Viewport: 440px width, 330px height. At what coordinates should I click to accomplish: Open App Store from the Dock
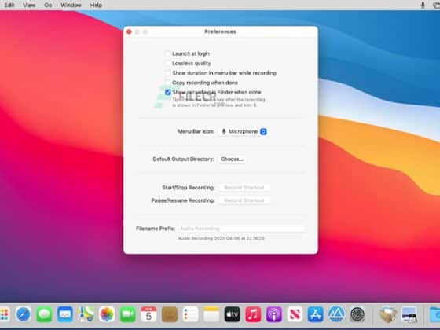click(x=315, y=314)
